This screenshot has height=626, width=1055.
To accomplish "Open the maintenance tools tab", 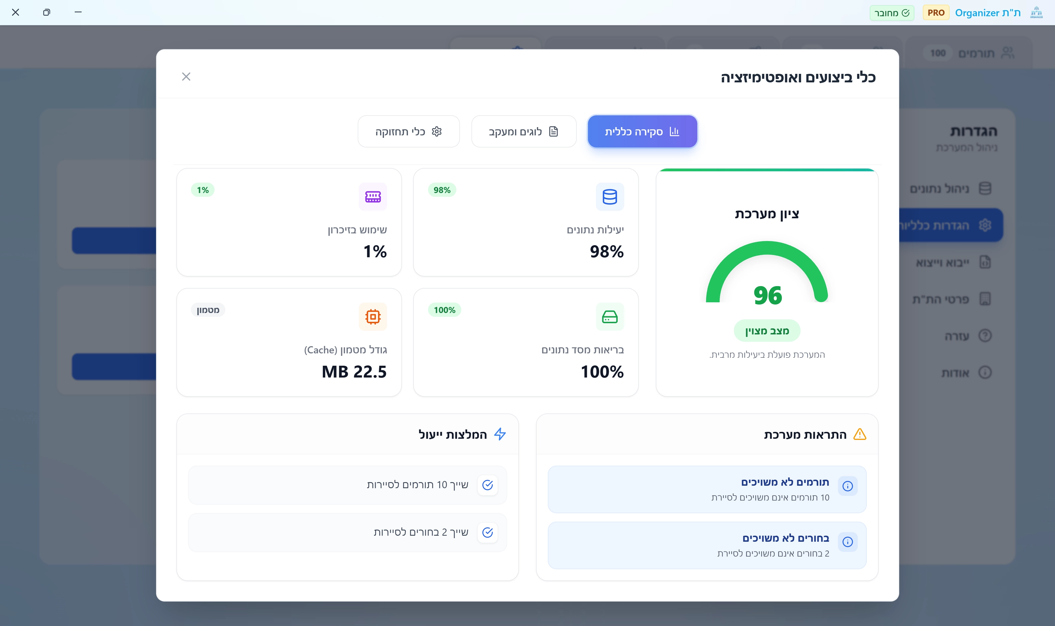I will 408,132.
